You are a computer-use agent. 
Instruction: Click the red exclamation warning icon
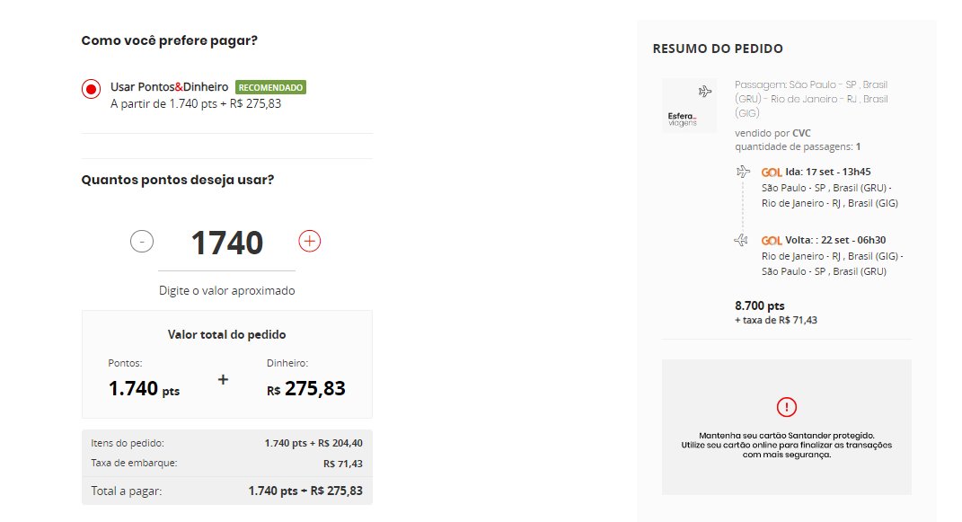(787, 407)
